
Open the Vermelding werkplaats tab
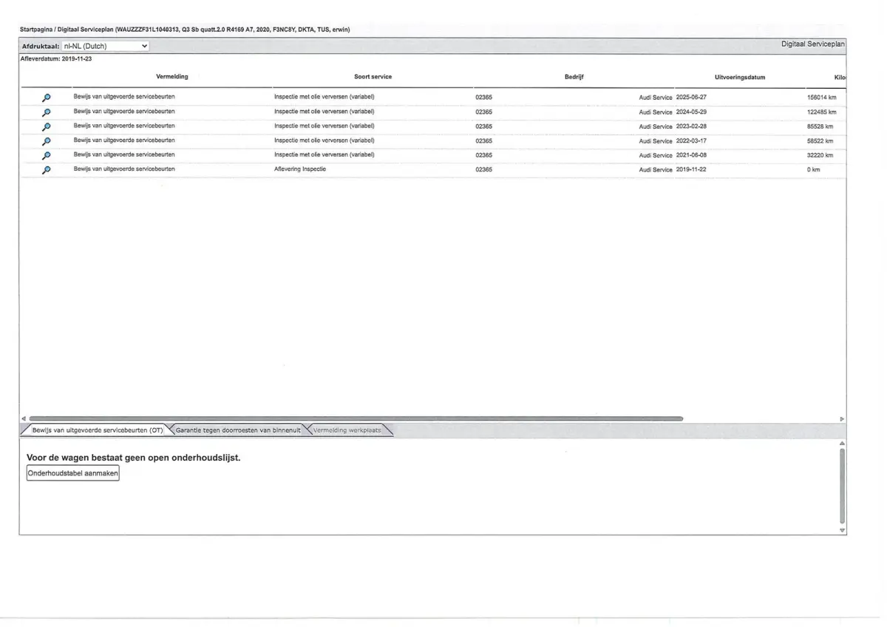pos(347,430)
